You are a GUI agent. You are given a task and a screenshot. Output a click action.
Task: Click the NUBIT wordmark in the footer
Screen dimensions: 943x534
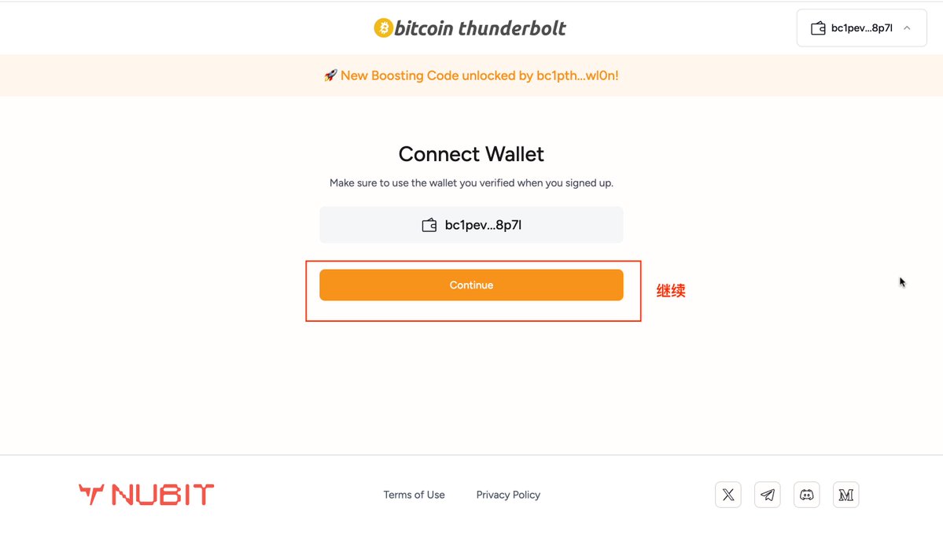(162, 495)
